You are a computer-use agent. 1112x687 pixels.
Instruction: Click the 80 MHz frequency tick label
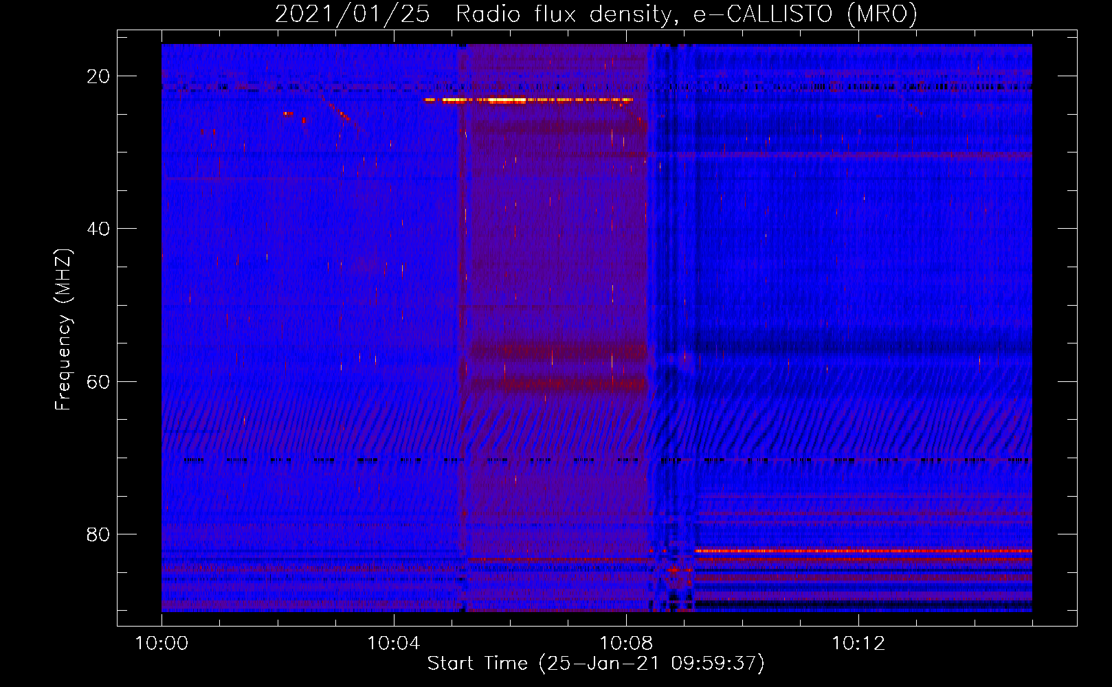click(98, 534)
